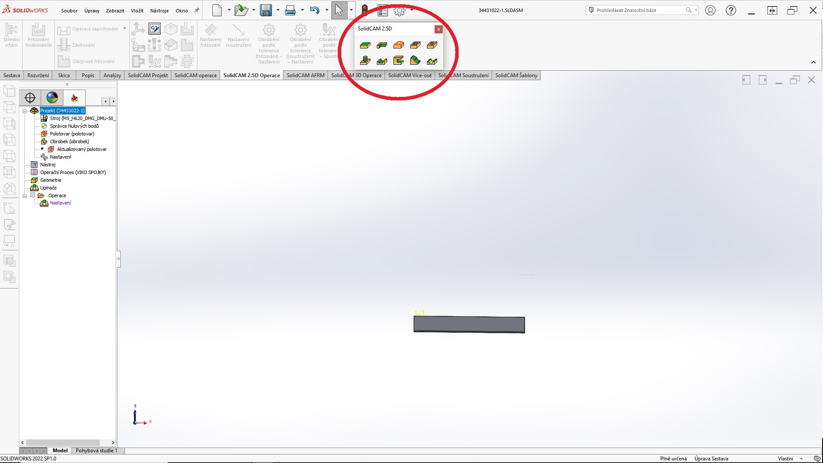Click the Obrysové frézování ribbon button
The image size is (823, 463).
pyautogui.click(x=86, y=61)
